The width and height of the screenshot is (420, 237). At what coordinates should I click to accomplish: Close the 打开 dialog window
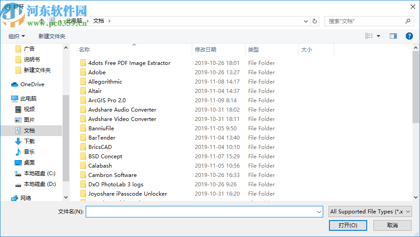[x=413, y=7]
